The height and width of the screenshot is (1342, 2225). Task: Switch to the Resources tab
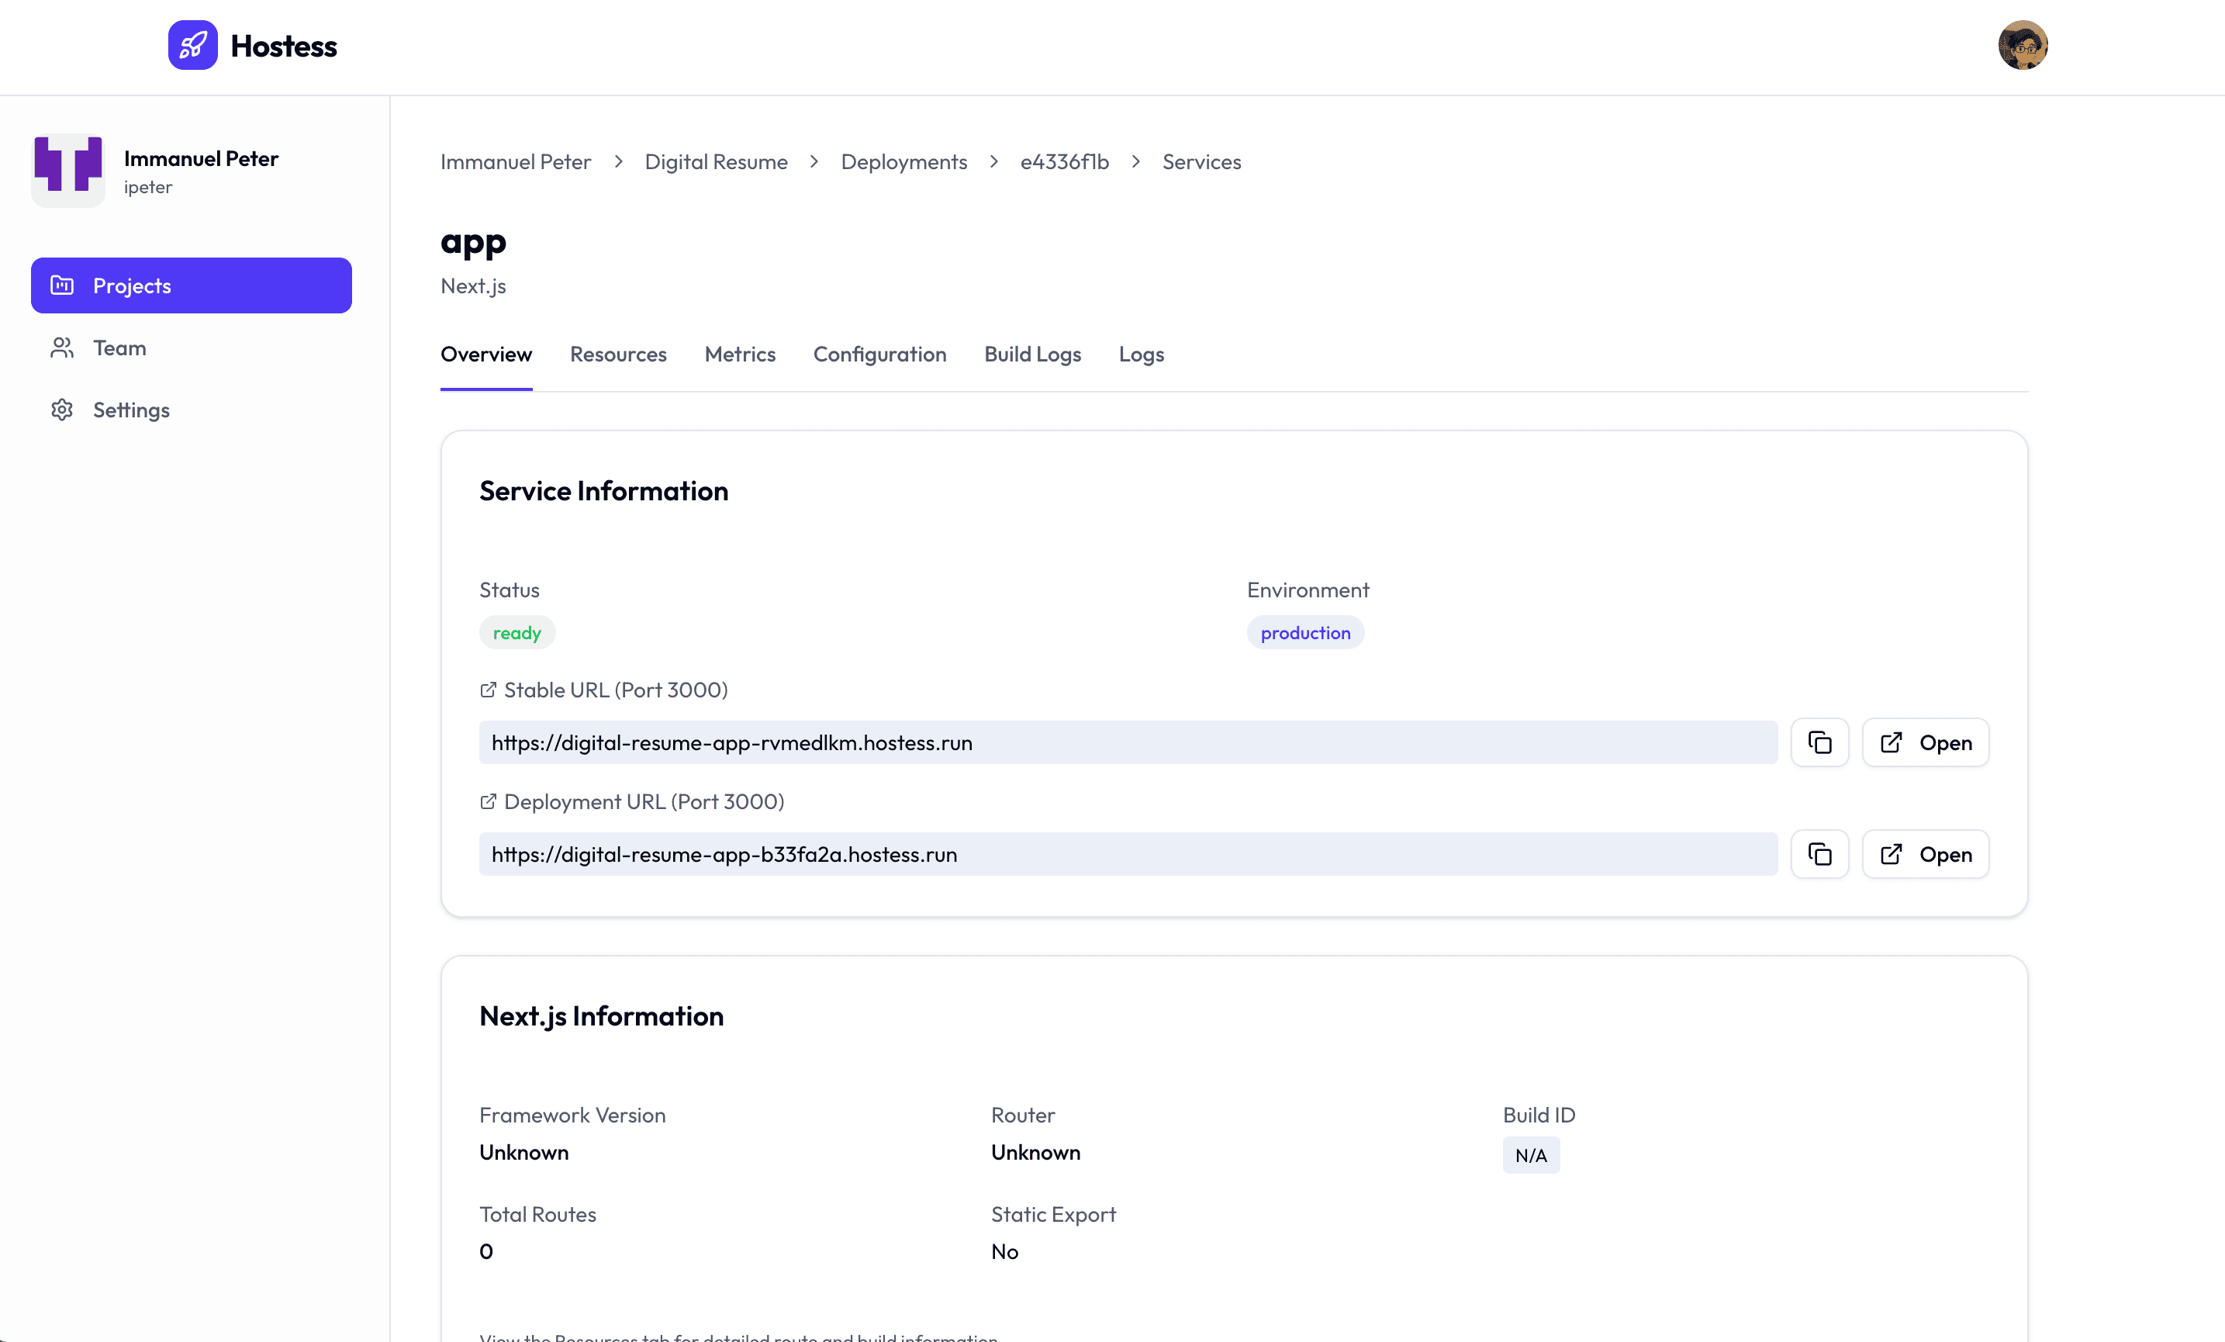[619, 354]
